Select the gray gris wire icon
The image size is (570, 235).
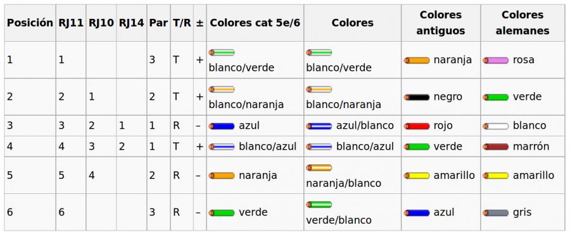(x=496, y=213)
